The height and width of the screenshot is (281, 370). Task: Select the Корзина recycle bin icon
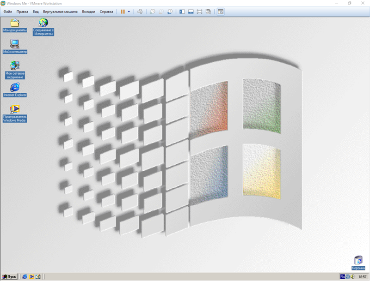coord(358,263)
